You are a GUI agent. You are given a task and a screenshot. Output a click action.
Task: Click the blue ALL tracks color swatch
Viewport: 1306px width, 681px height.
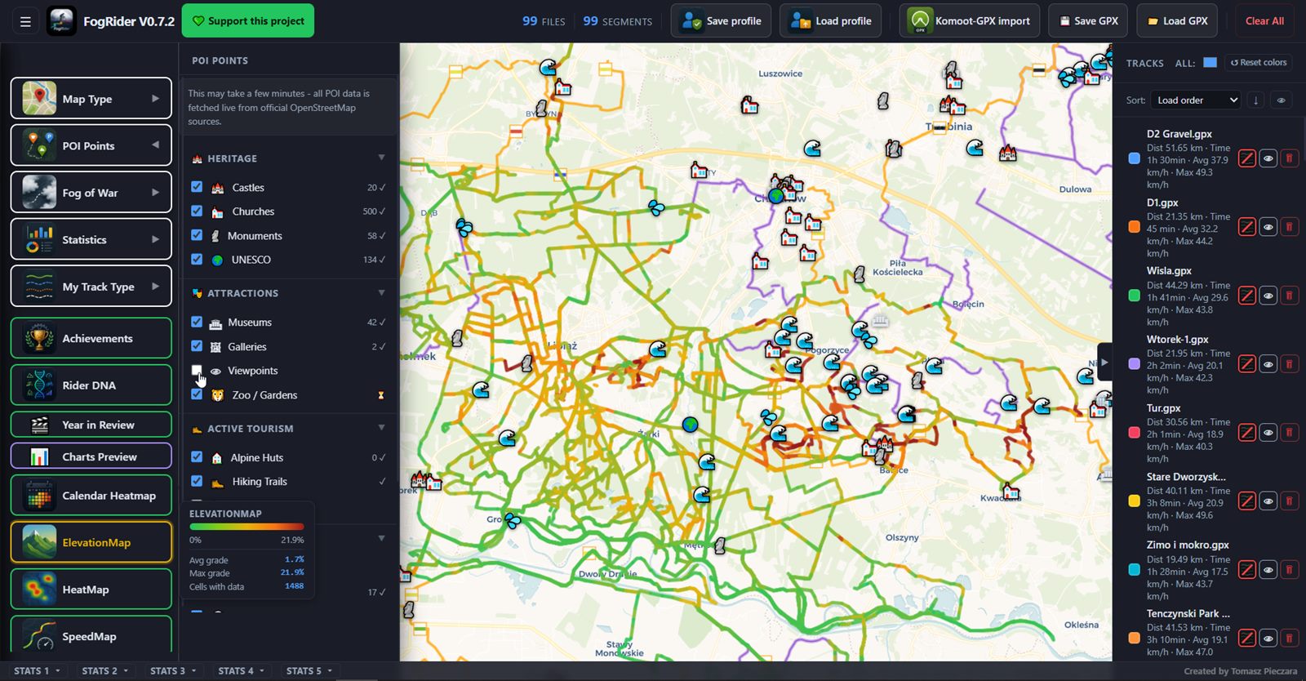[x=1210, y=63]
